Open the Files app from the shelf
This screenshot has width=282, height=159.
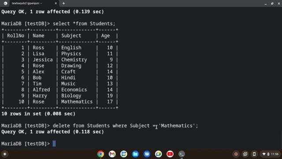click(x=135, y=154)
